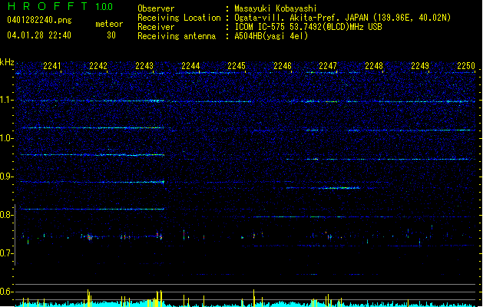Click the 0.9 frequency axis label
This screenshot has height=307, width=483.
tap(6, 177)
